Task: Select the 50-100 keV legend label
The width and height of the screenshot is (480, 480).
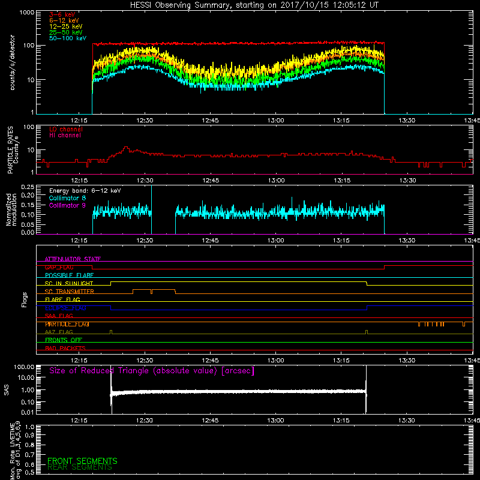Action: coord(68,38)
